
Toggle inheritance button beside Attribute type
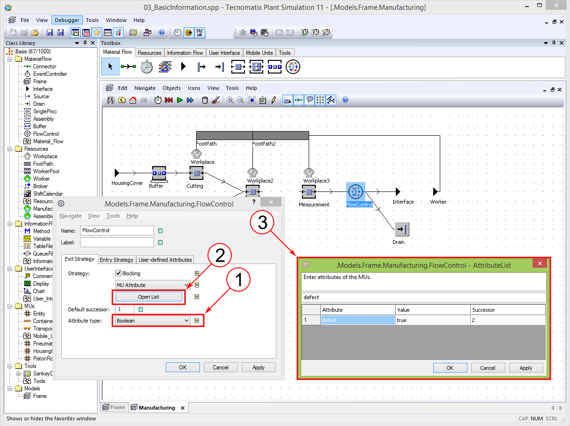point(197,321)
